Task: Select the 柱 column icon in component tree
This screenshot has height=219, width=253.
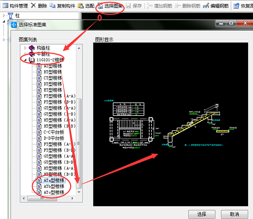Action: coord(11,16)
